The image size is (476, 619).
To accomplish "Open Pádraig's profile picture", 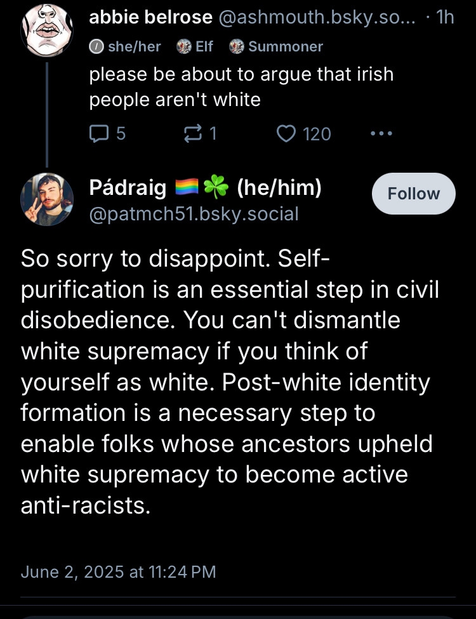I will (46, 199).
